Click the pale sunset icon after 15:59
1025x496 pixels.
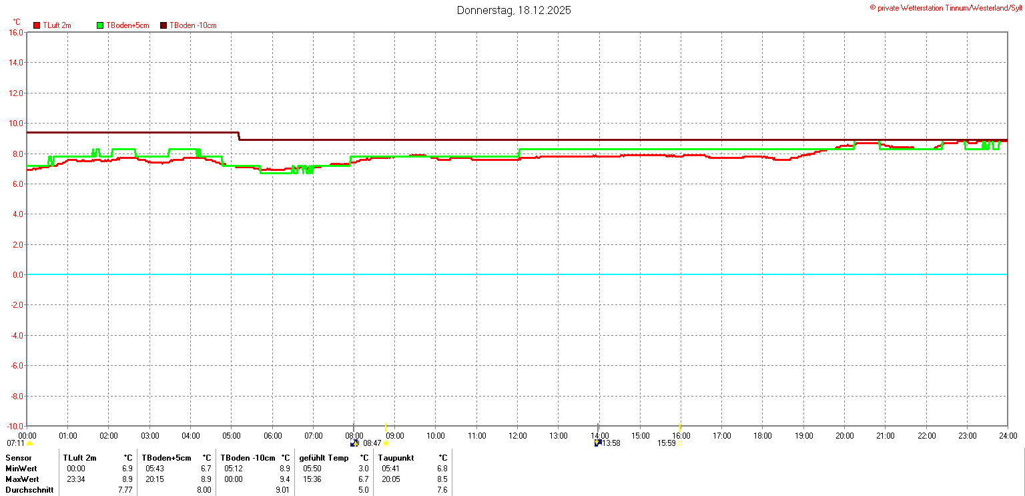679,443
